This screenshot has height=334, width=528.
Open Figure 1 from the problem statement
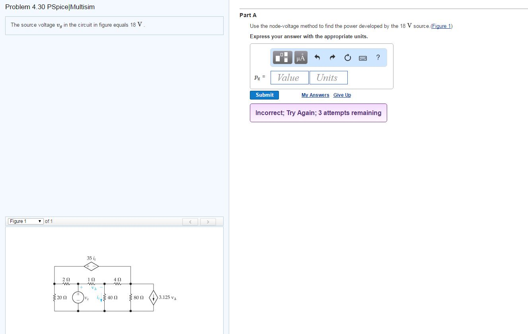[x=441, y=26]
